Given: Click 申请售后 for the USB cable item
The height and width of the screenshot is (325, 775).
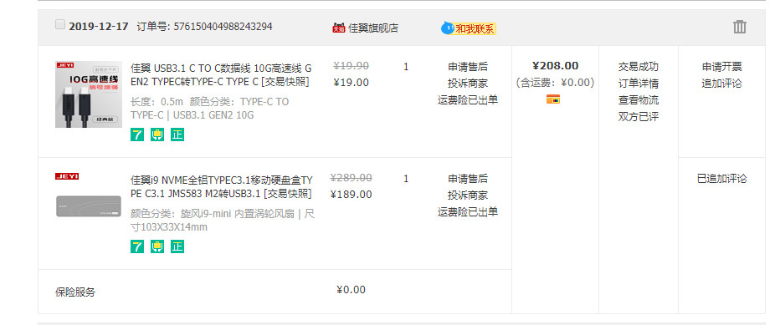Looking at the screenshot, I should [468, 67].
